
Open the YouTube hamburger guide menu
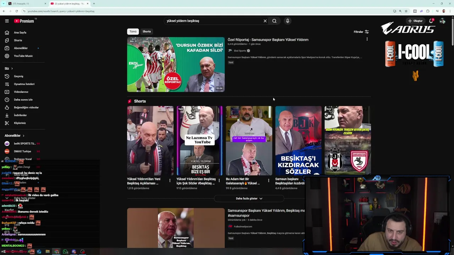coord(7,21)
